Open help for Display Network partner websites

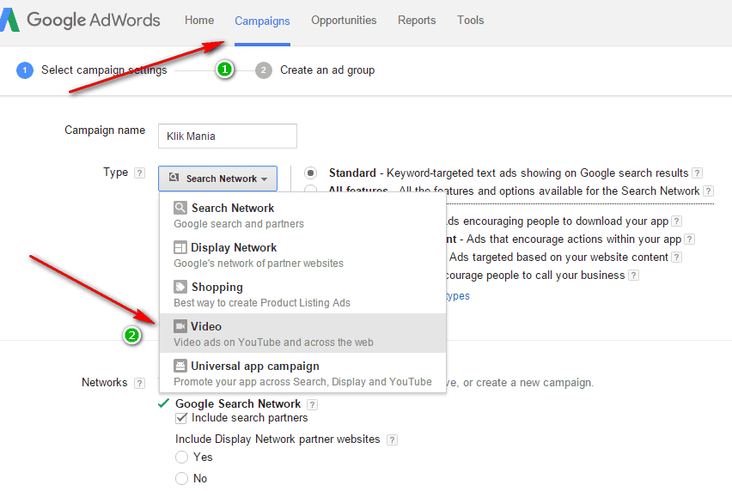tap(393, 439)
